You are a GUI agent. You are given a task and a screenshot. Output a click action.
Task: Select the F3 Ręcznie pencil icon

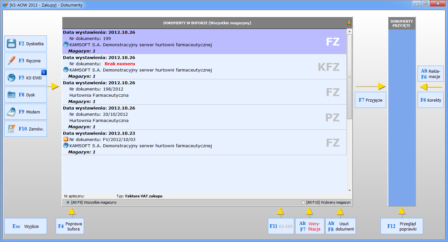coord(12,61)
